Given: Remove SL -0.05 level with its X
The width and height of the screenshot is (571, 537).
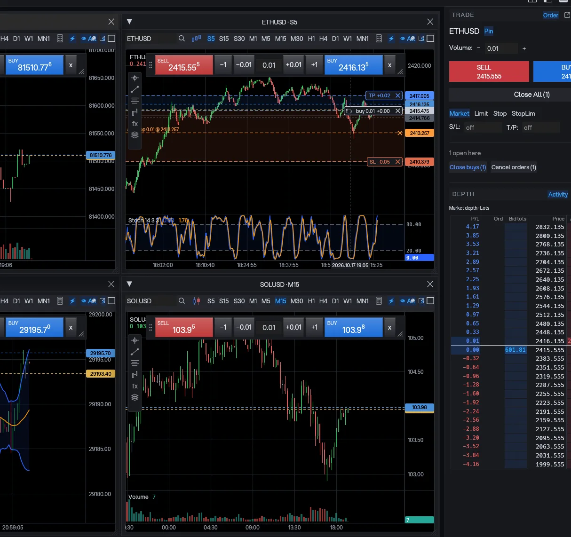Looking at the screenshot, I should point(398,162).
